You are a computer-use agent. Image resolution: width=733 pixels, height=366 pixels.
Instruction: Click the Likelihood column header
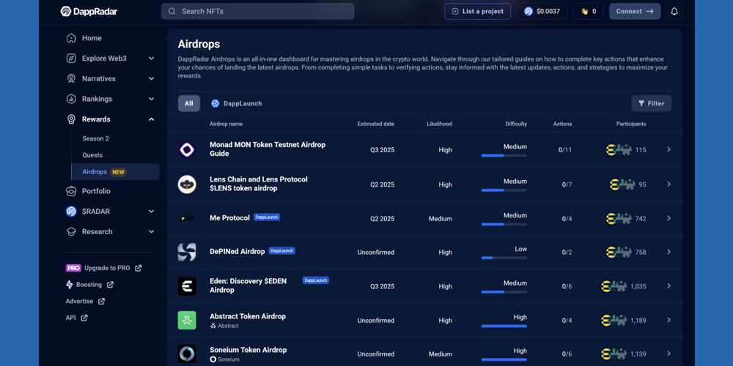pos(439,124)
